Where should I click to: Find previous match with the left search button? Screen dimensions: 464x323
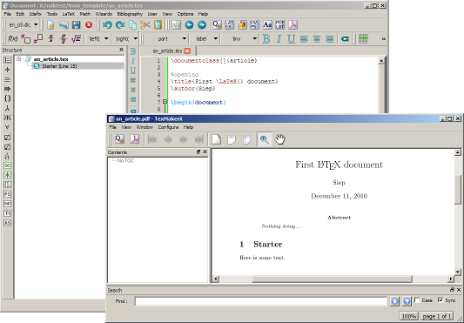pyautogui.click(x=394, y=301)
